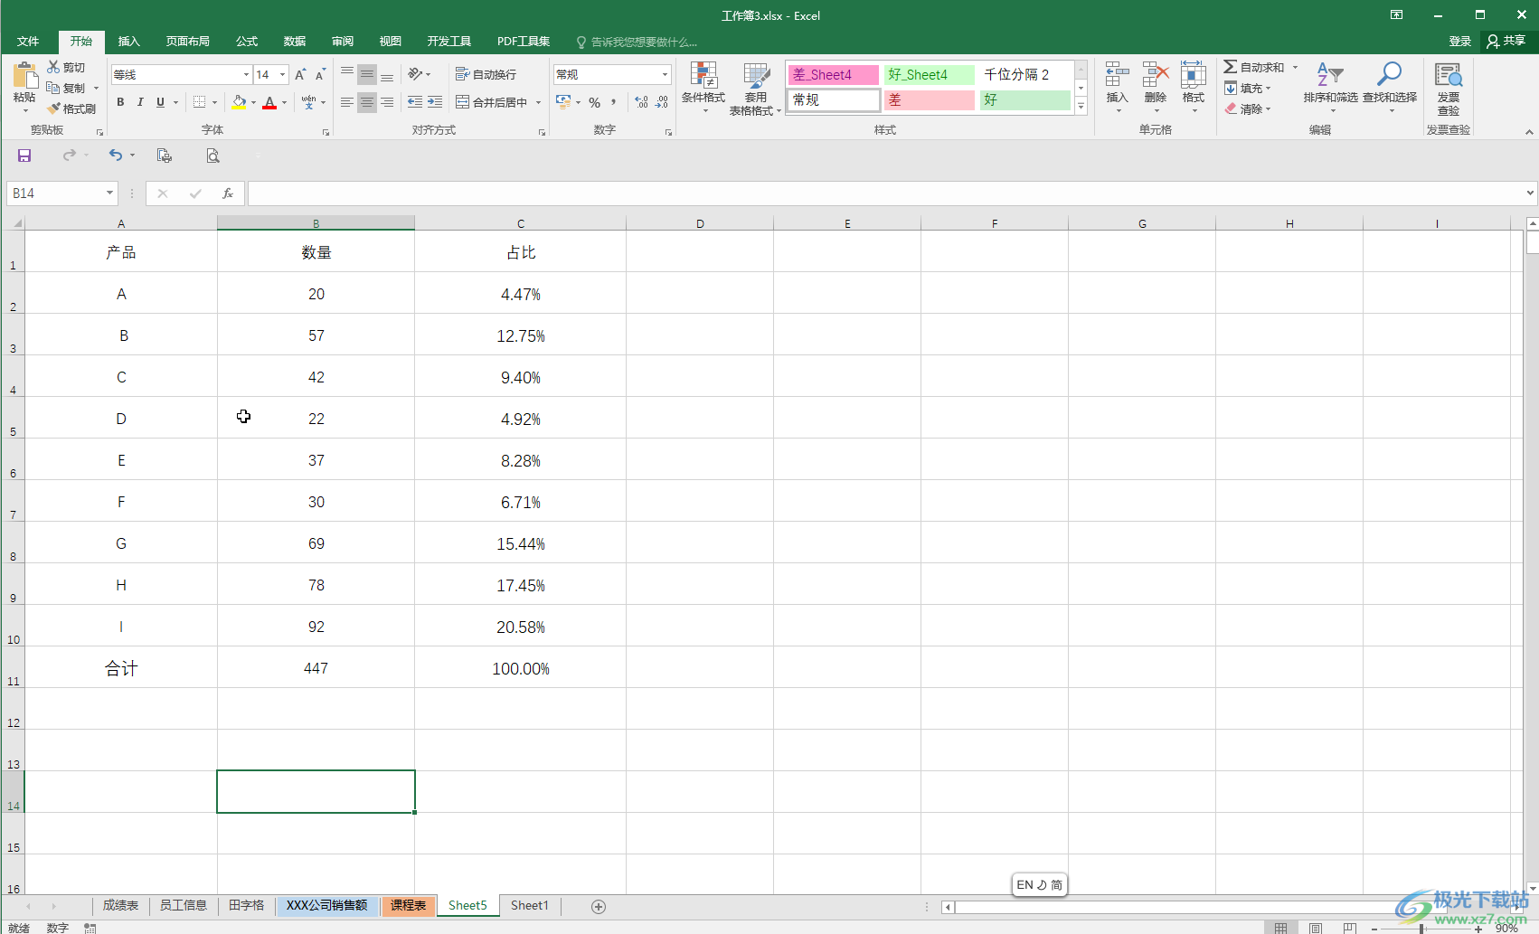This screenshot has height=934, width=1539.
Task: Switch to Page Layout view in status bar
Action: point(1316,928)
